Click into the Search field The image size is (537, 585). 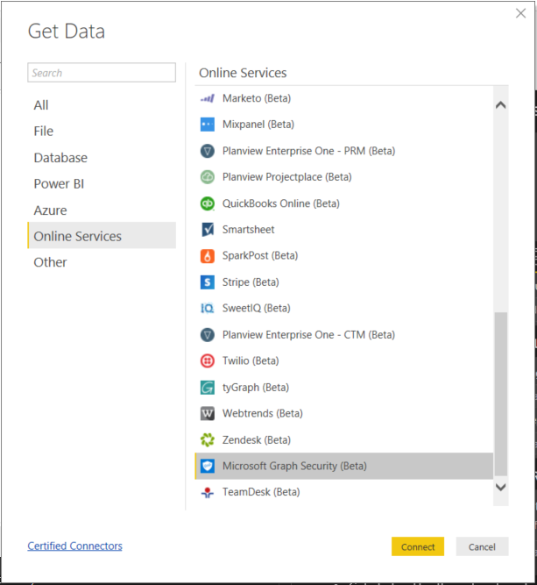pos(102,73)
